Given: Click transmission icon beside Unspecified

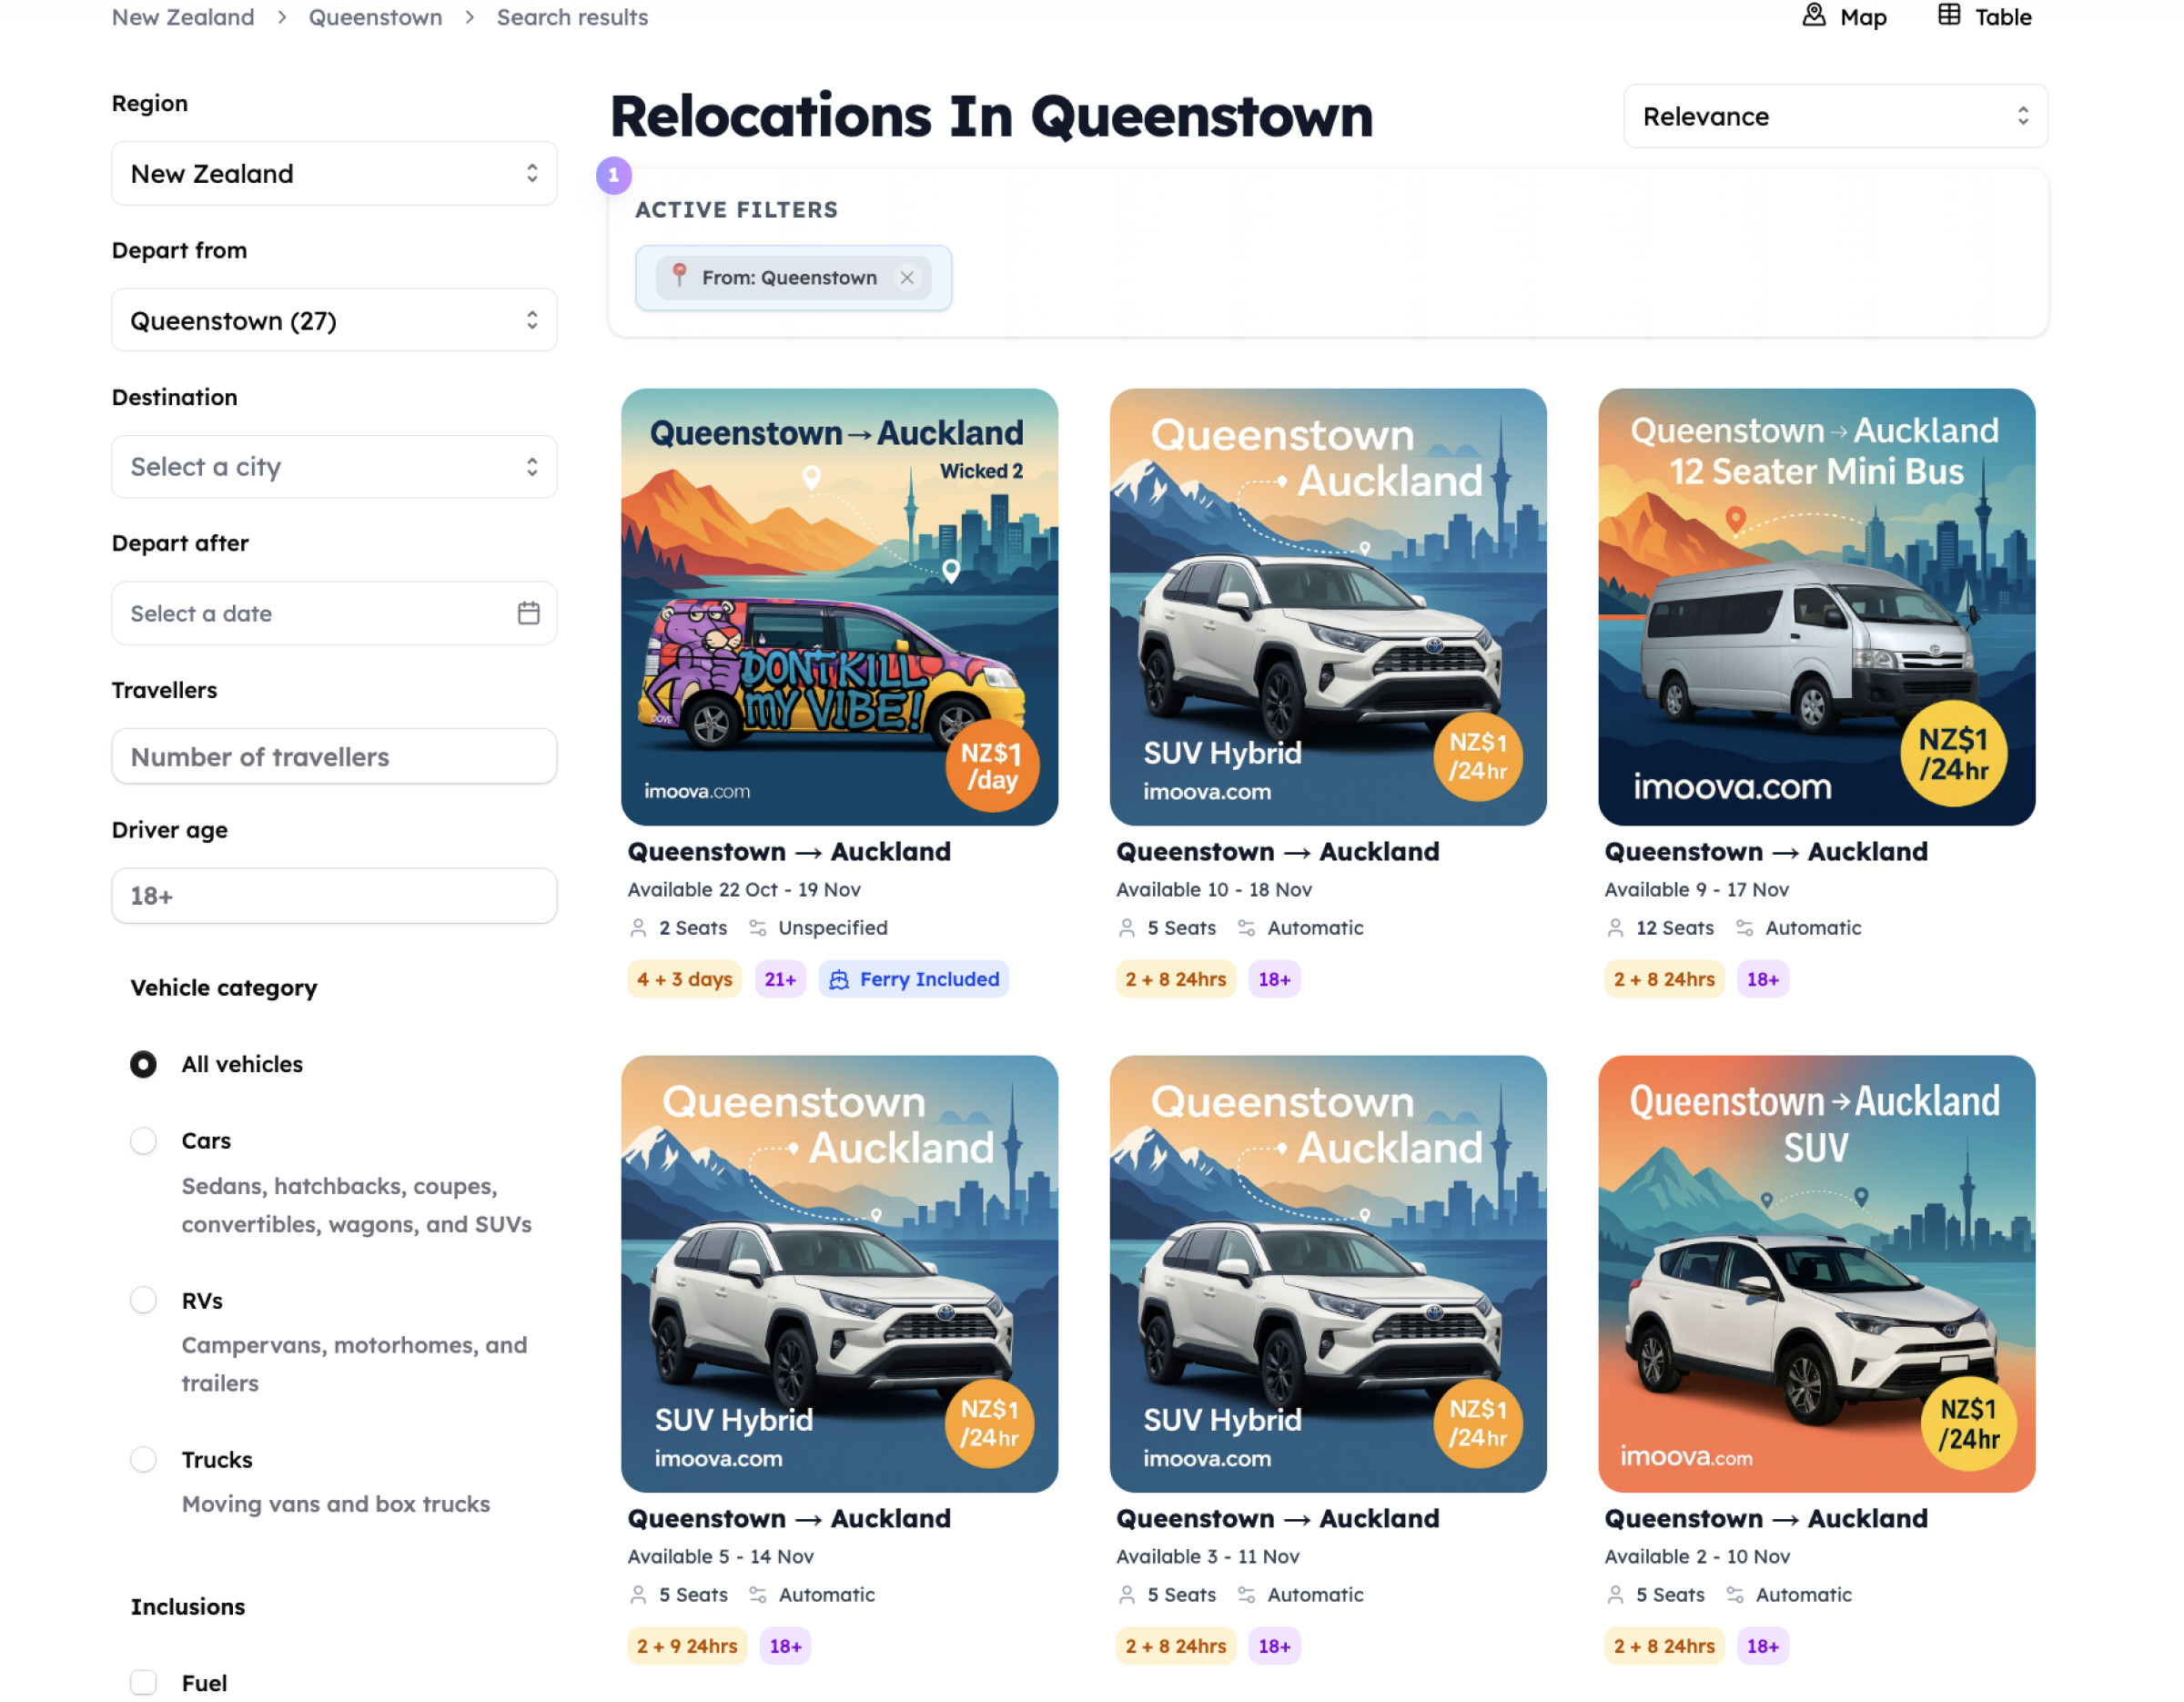Looking at the screenshot, I should coord(758,928).
